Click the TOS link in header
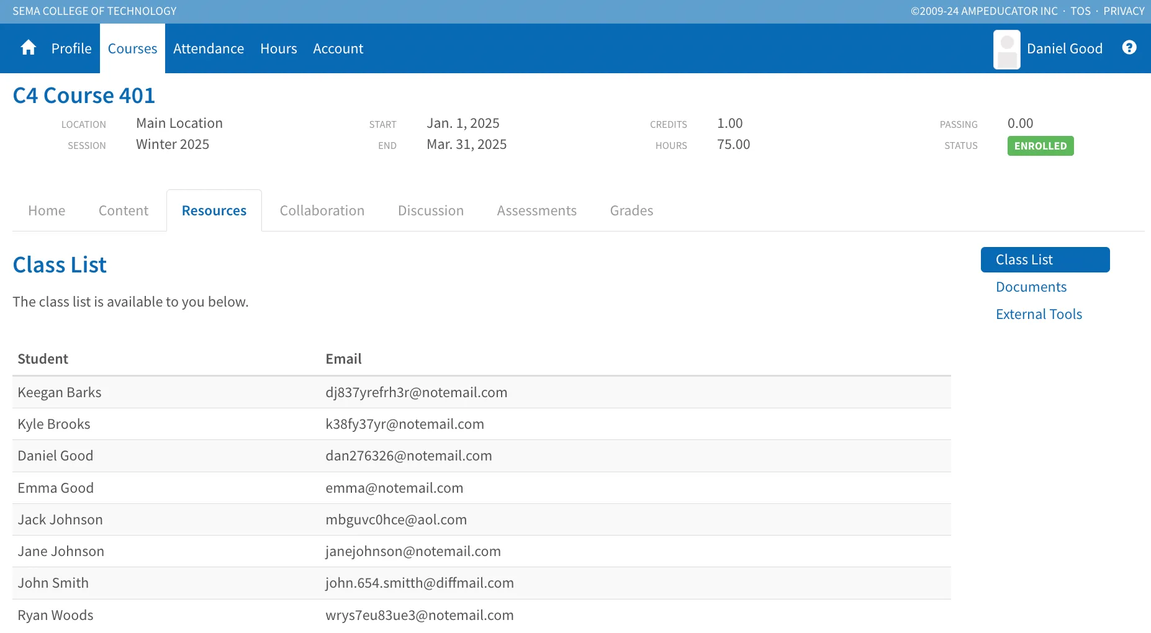1151x633 pixels. pyautogui.click(x=1080, y=11)
